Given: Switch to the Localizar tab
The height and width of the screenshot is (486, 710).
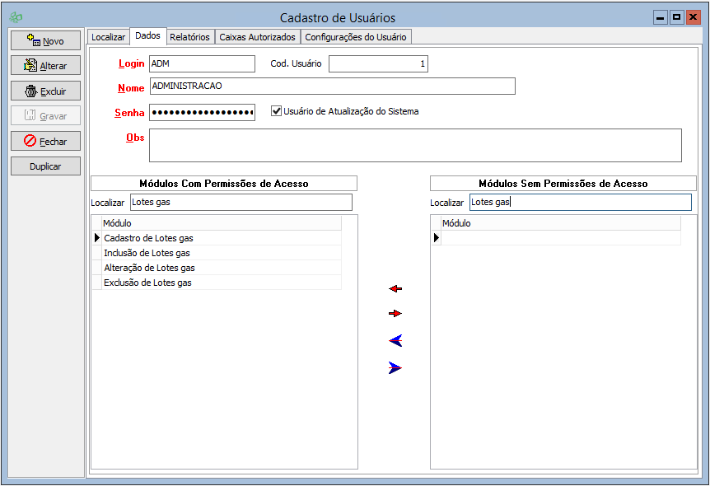Looking at the screenshot, I should click(108, 37).
